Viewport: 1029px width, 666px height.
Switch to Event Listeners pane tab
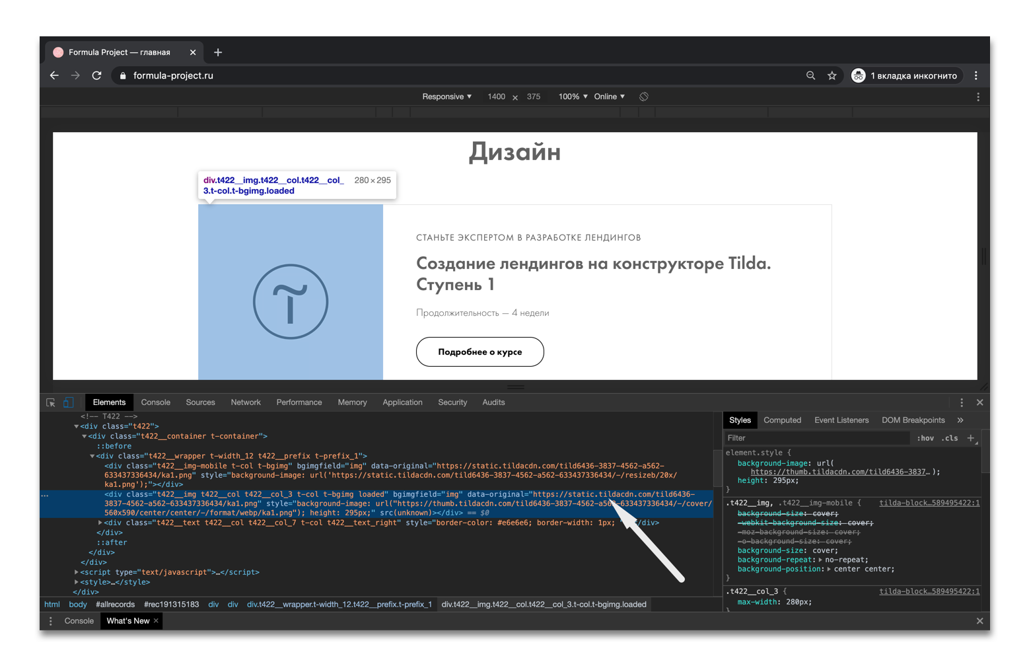point(841,420)
